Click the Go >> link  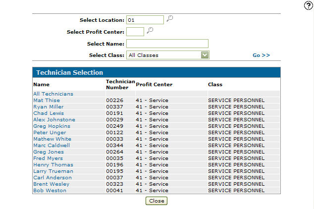(261, 55)
